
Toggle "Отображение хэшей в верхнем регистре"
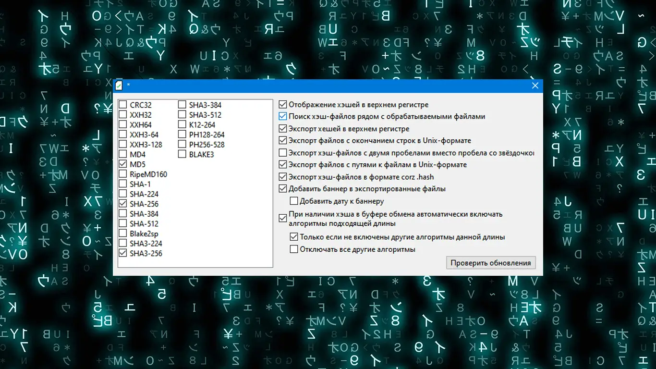tap(283, 104)
